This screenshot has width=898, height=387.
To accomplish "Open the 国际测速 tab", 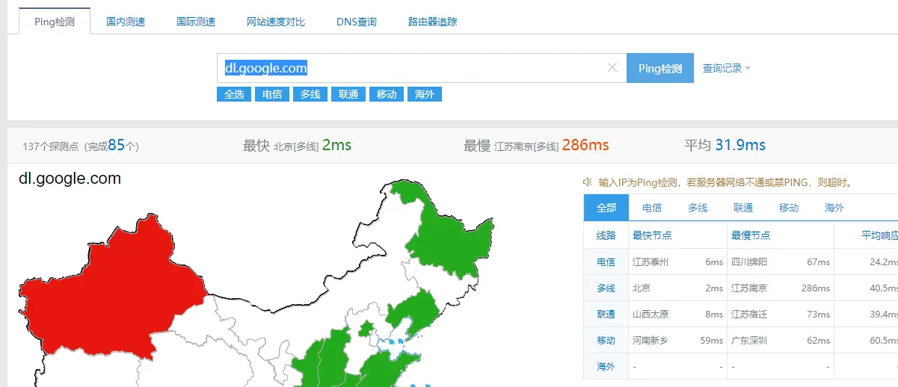I will pos(196,22).
